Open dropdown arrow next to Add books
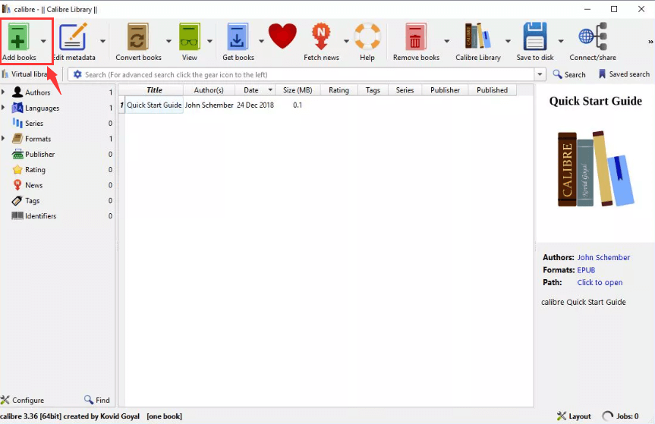Screen dimensions: 655x424 click(43, 41)
